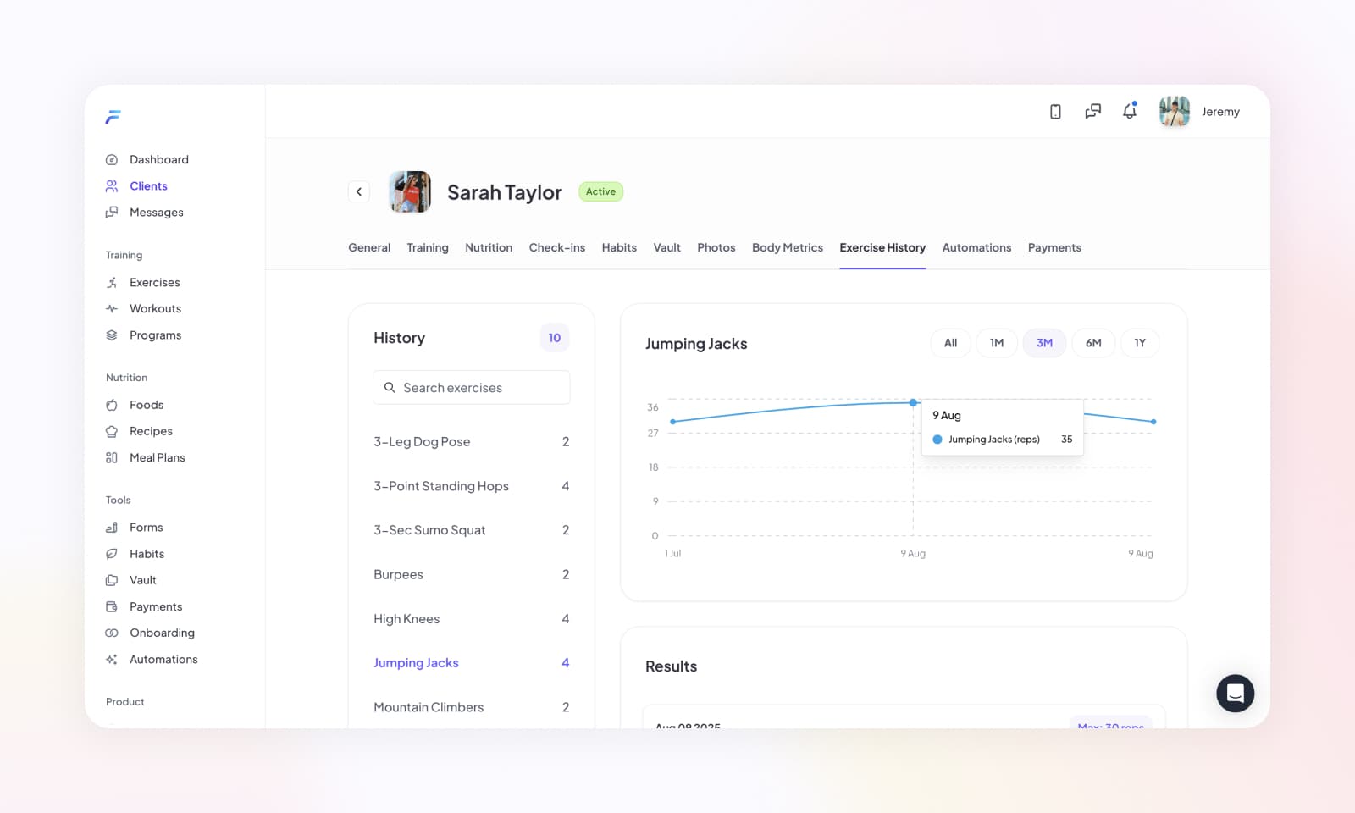Select the All time range
This screenshot has width=1355, height=813.
tap(950, 343)
